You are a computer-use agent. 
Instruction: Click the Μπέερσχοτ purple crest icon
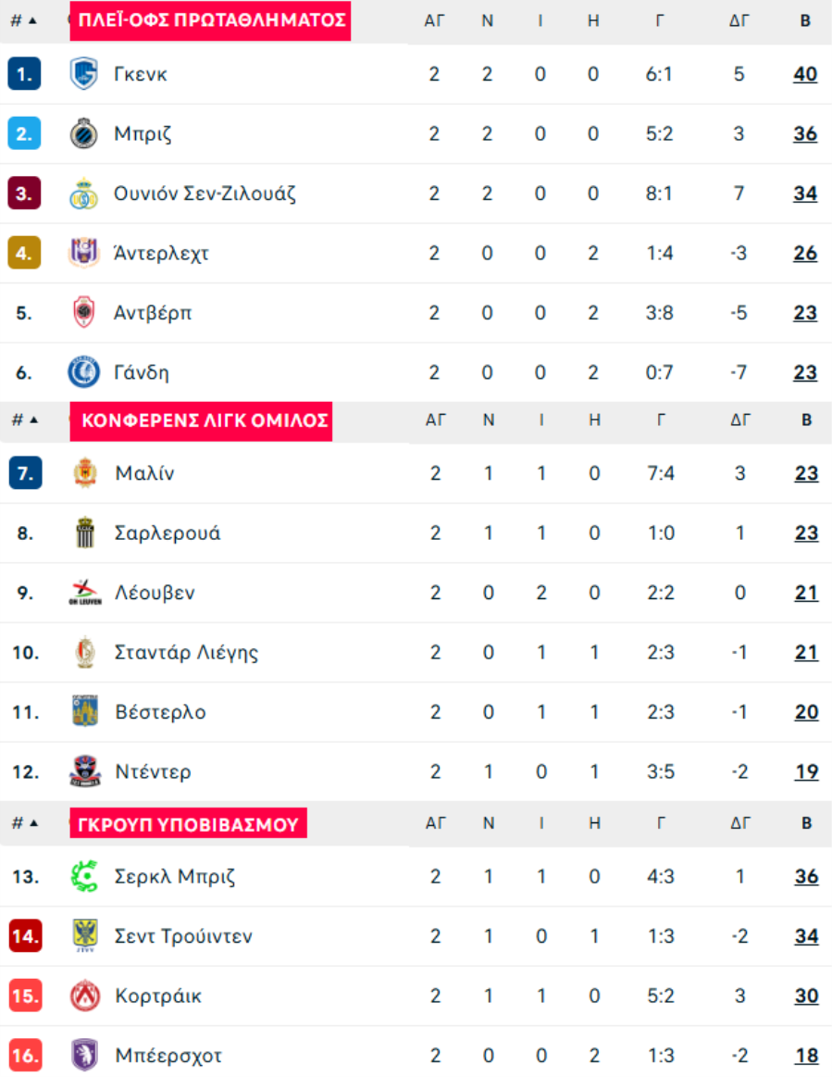pos(85,1055)
